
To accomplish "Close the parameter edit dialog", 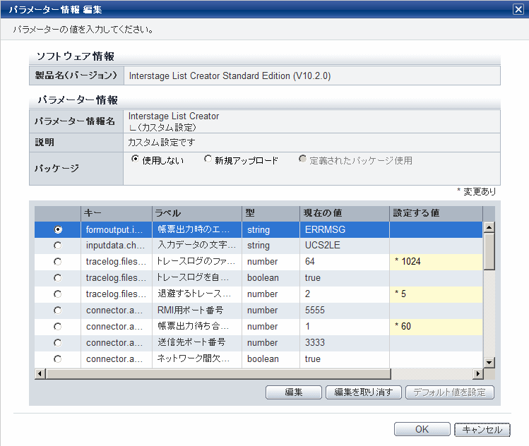I will tap(518, 9).
